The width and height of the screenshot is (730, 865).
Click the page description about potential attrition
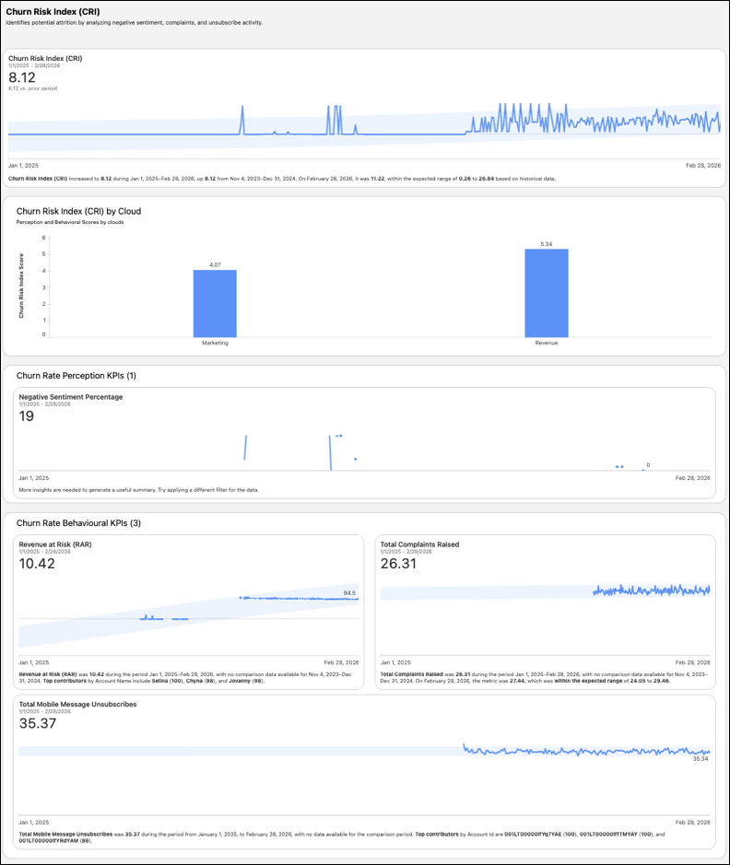tap(134, 23)
